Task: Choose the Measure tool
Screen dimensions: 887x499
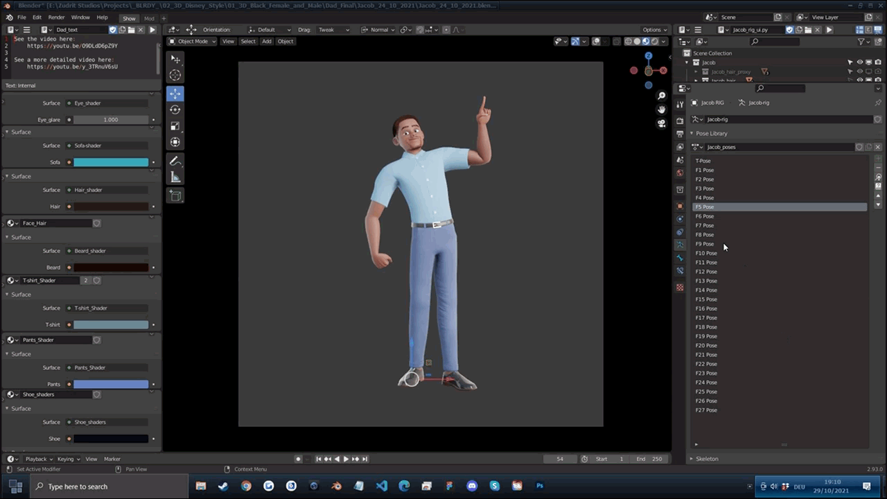Action: (175, 178)
